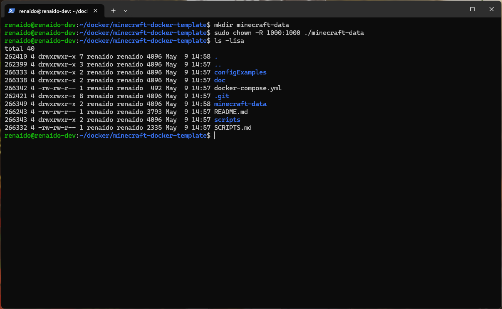Click inode number 262399
The width and height of the screenshot is (502, 309).
click(x=16, y=64)
